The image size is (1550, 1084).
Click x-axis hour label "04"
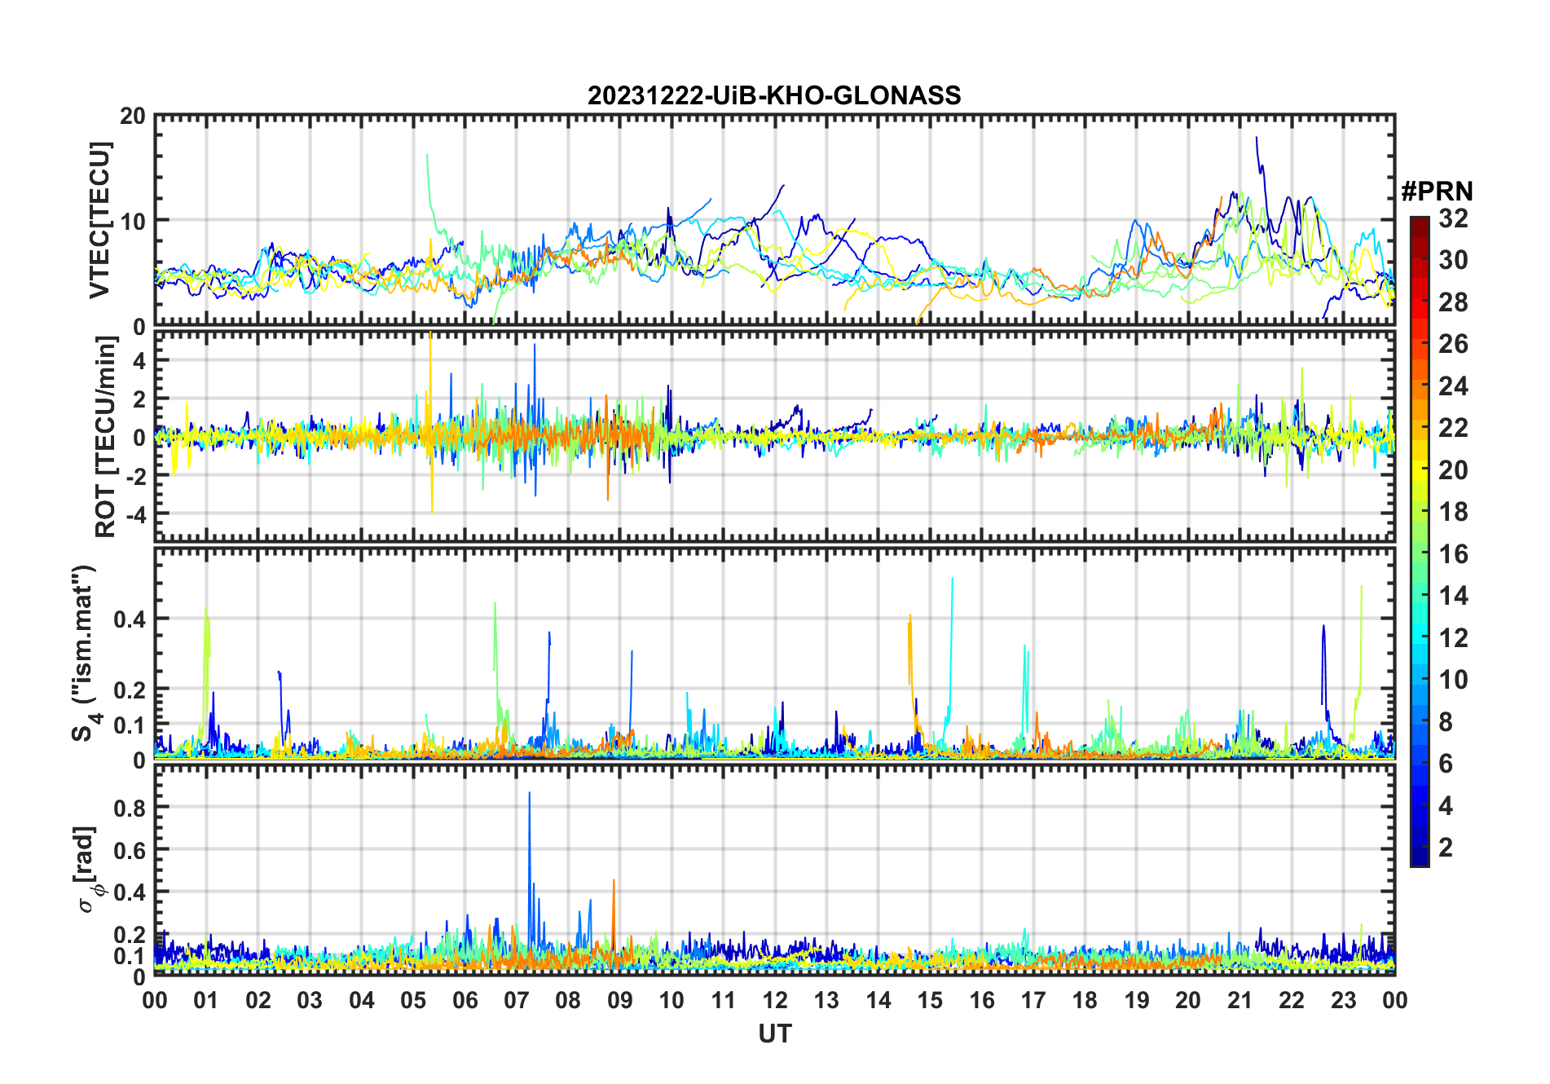click(362, 1000)
